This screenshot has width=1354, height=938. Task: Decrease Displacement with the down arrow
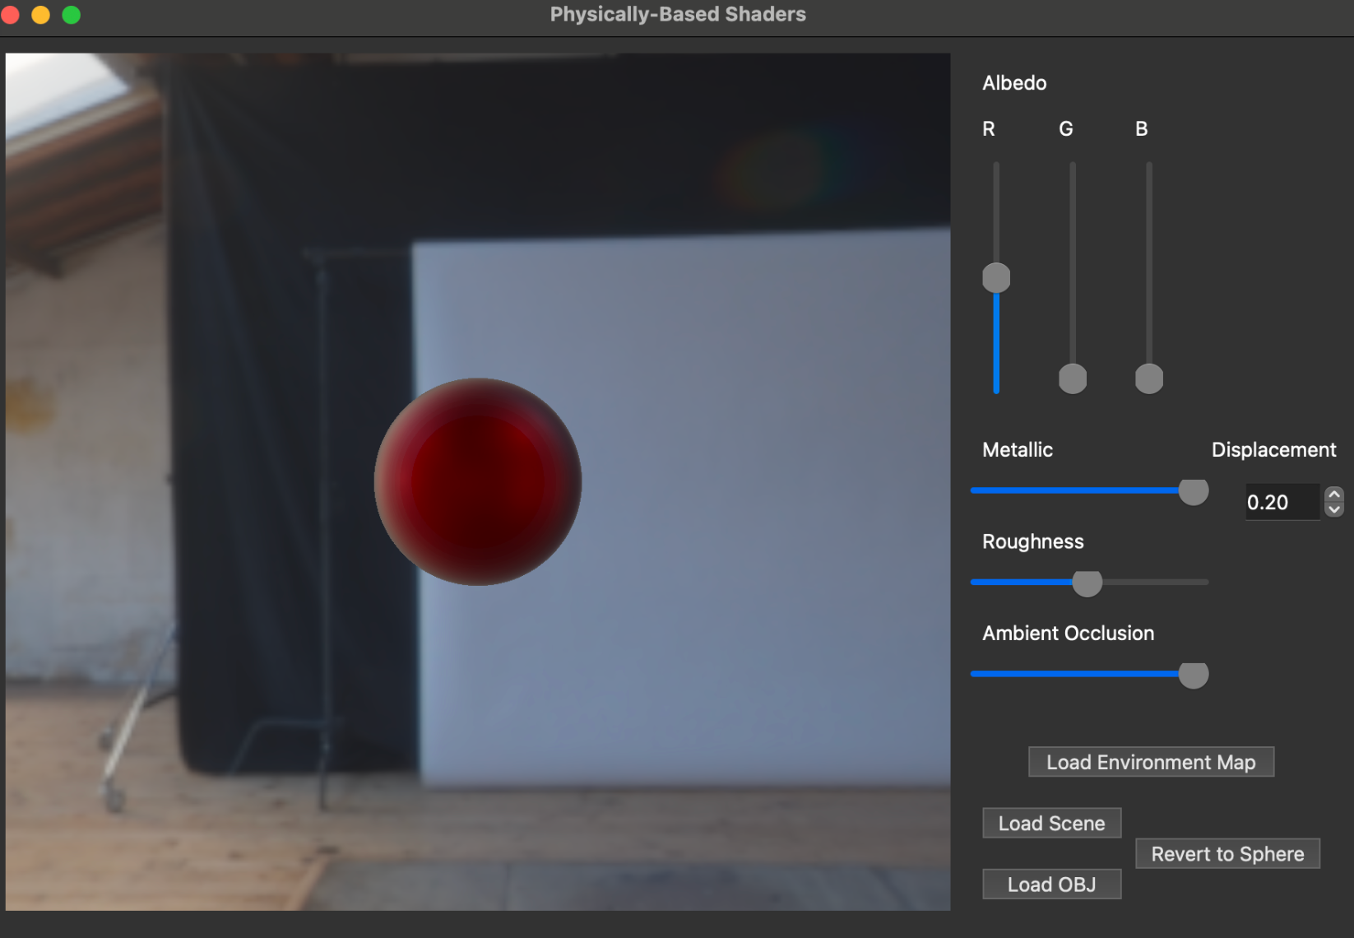pos(1334,510)
